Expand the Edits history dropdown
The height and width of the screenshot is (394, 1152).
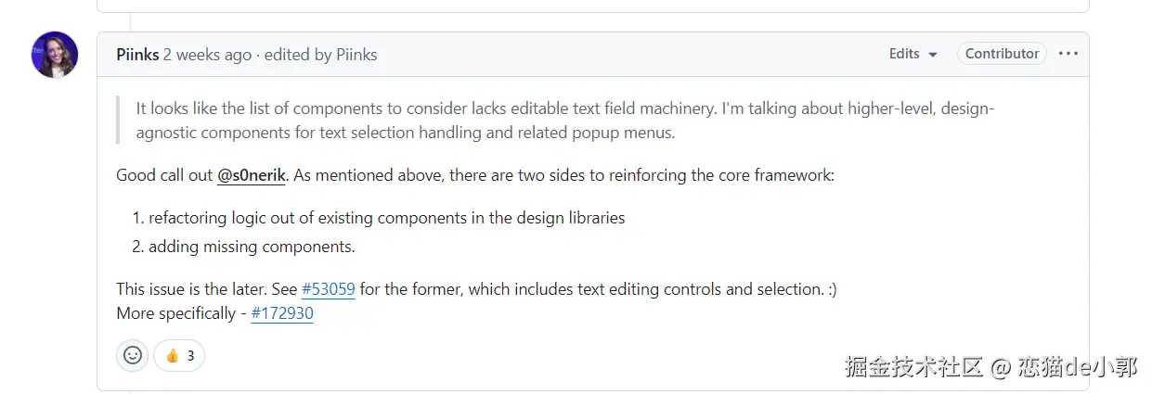[913, 54]
